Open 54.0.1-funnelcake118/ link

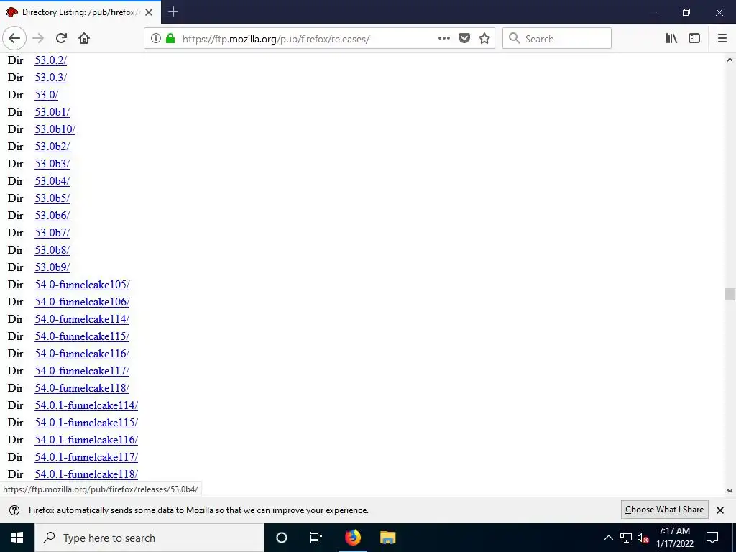tap(86, 474)
